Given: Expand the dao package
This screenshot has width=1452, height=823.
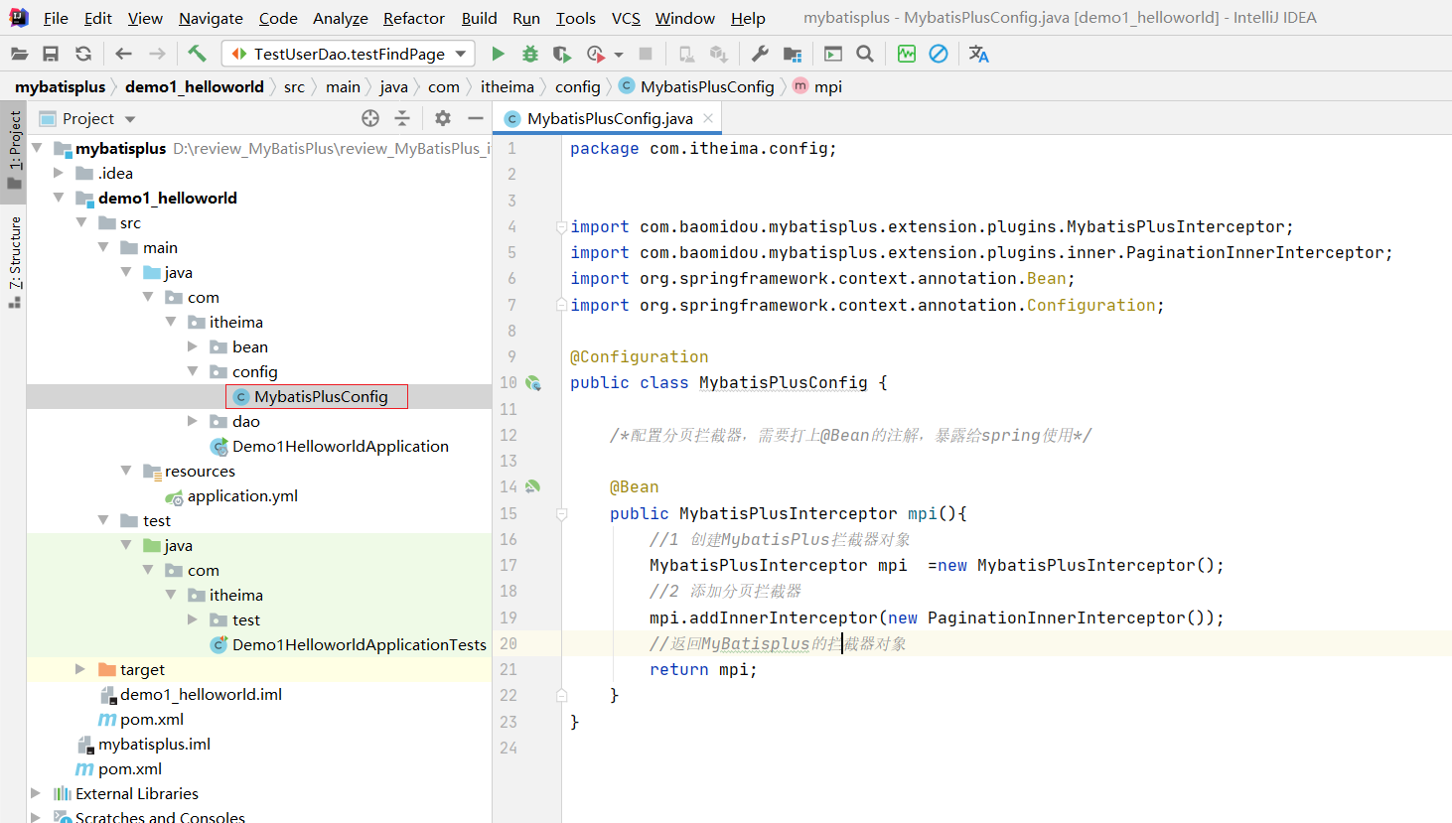Looking at the screenshot, I should [193, 421].
